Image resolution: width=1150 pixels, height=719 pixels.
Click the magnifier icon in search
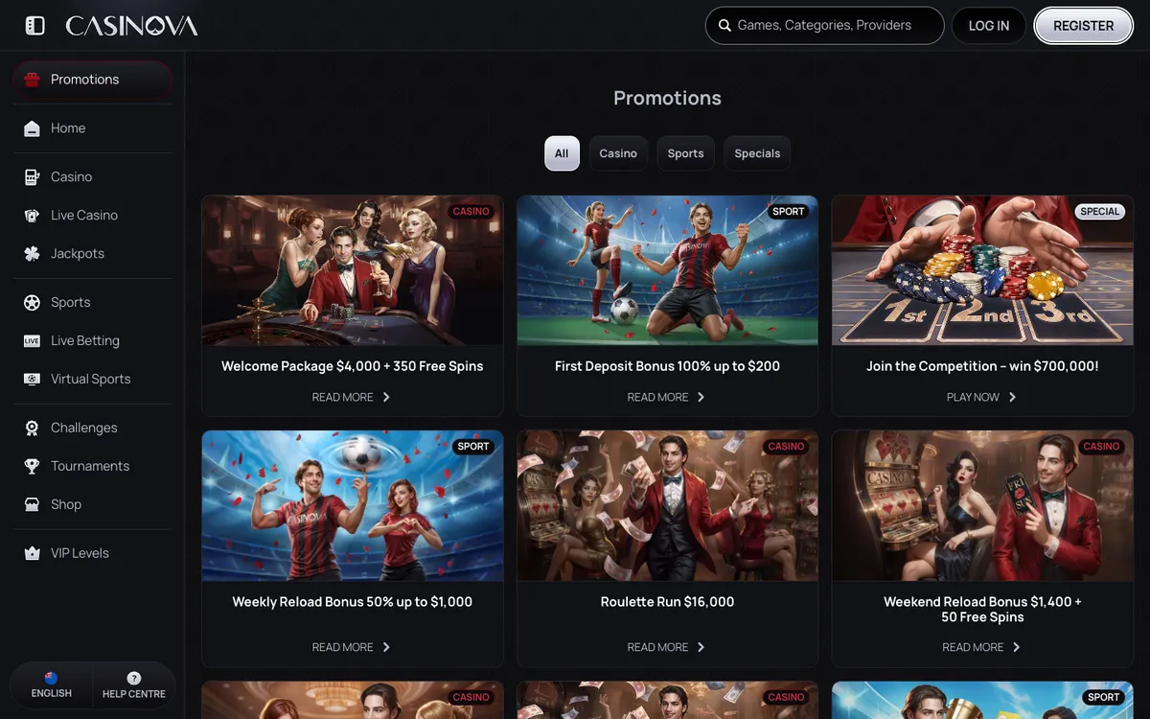tap(723, 26)
